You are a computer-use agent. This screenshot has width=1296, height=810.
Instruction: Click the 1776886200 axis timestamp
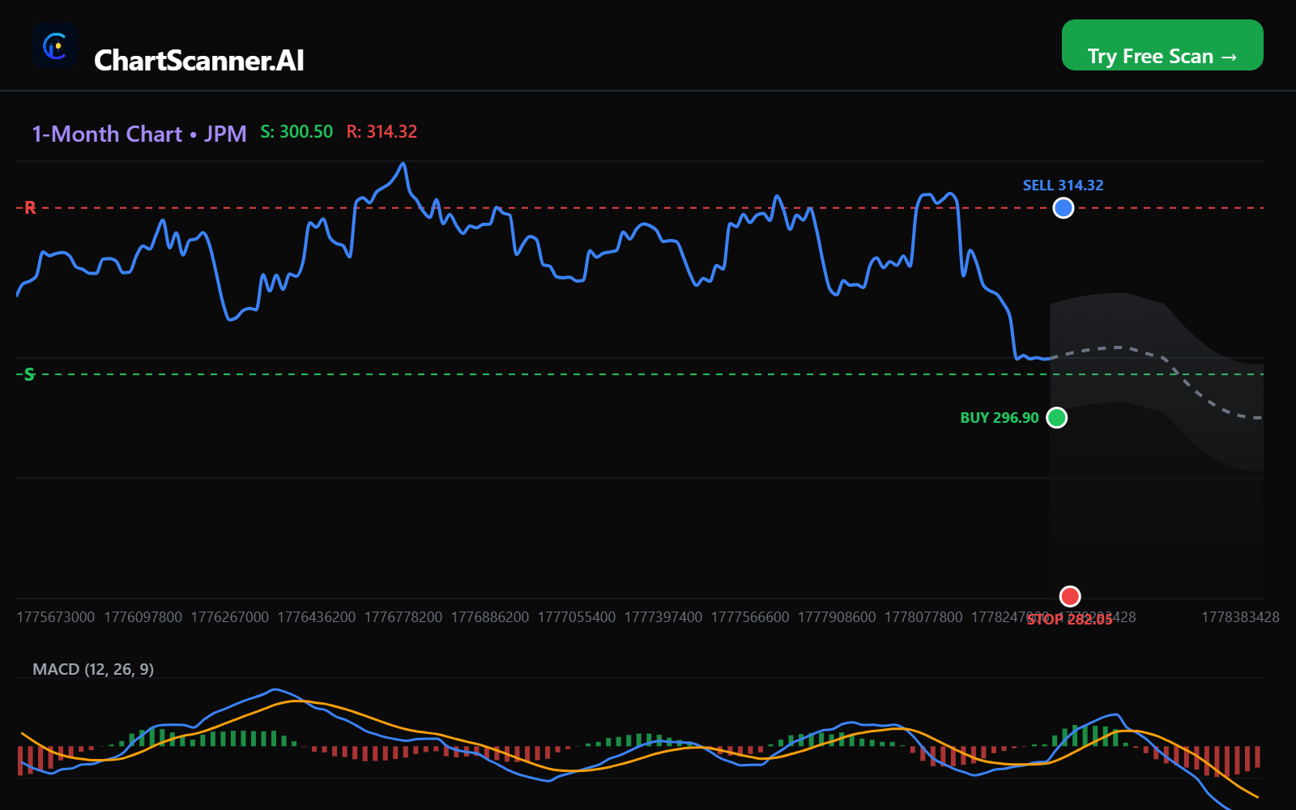tap(490, 617)
